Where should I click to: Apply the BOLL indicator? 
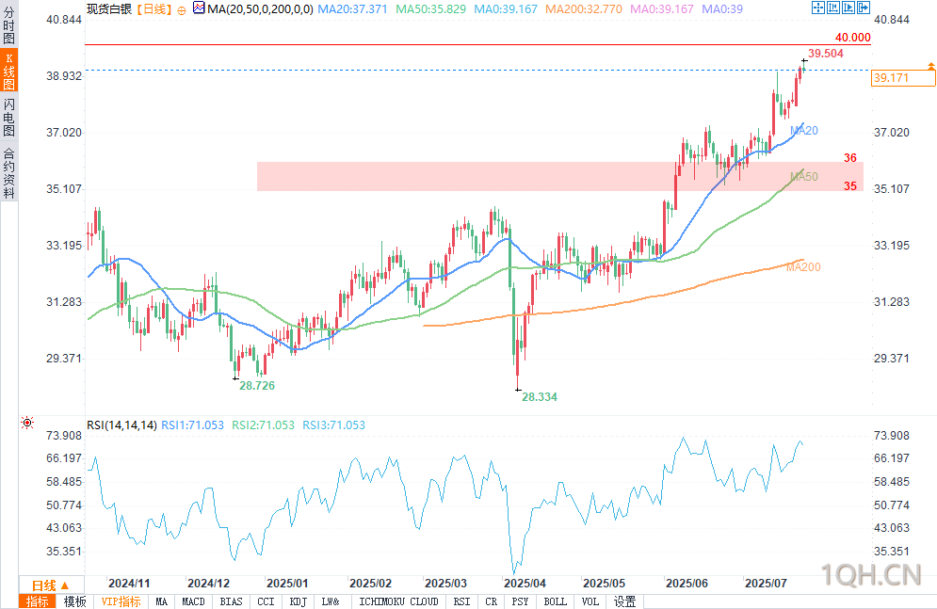(556, 601)
